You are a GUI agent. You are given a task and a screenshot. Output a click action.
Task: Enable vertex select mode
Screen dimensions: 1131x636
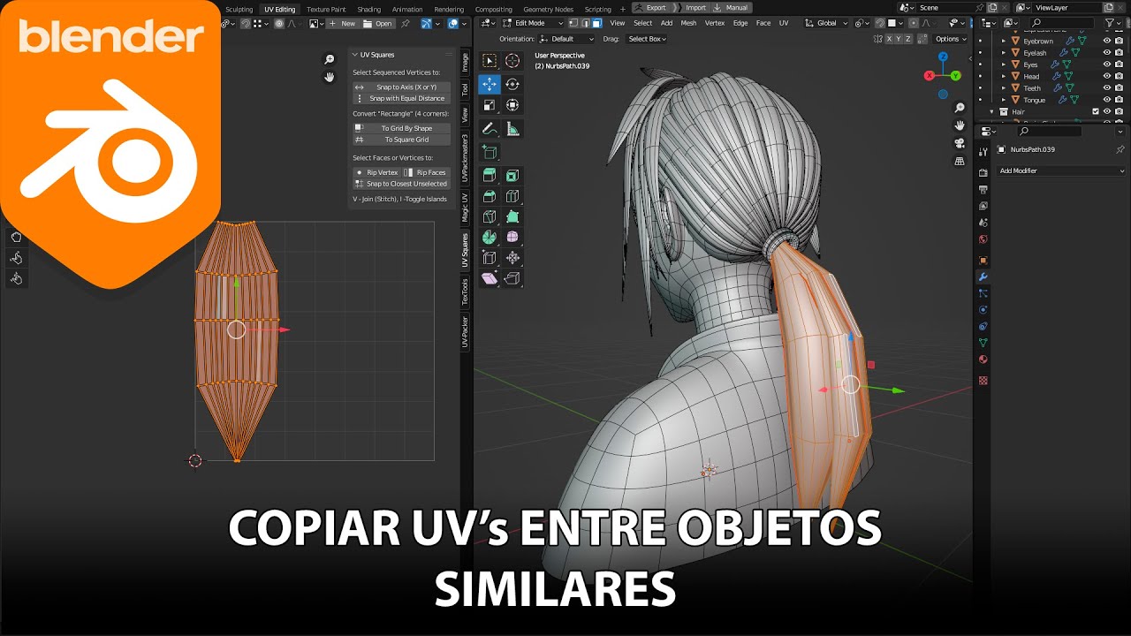pos(573,23)
